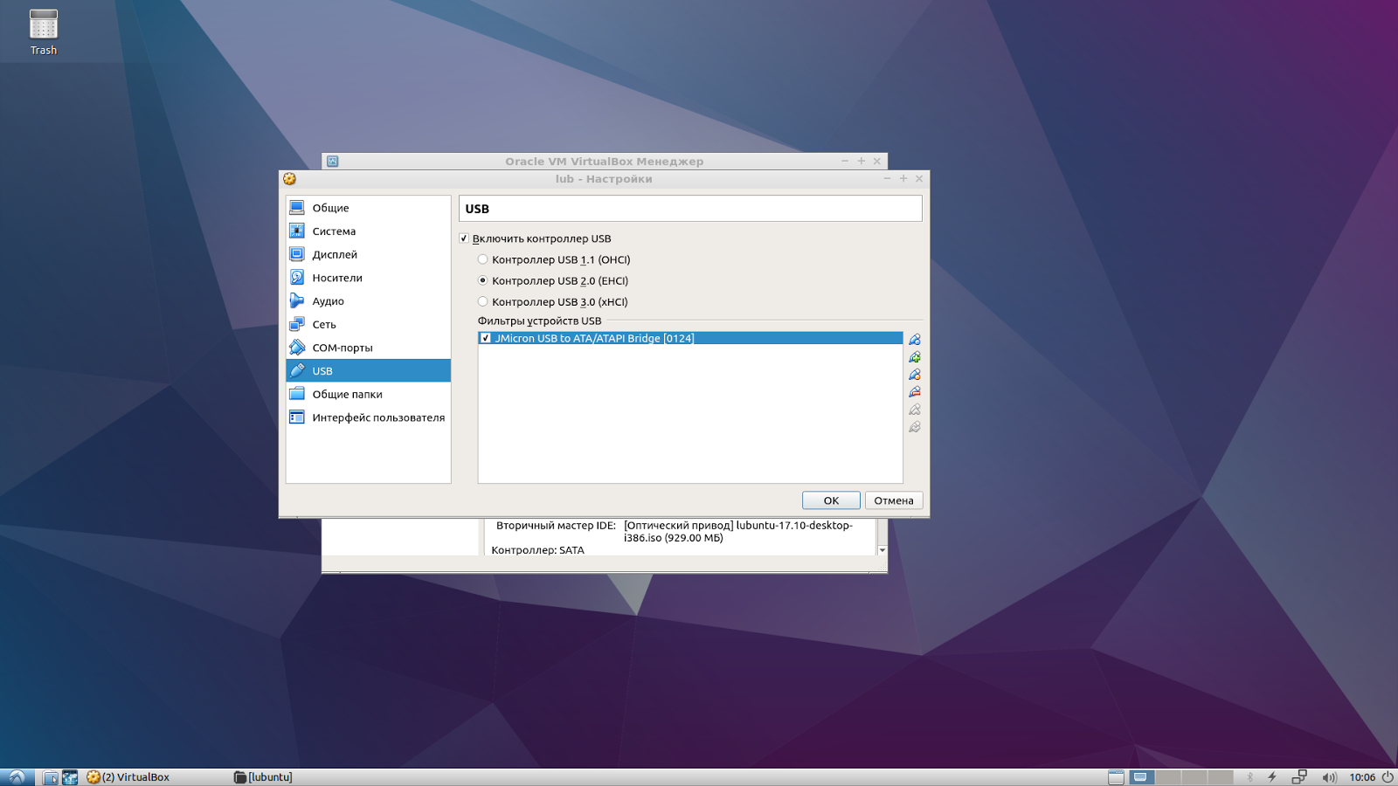The height and width of the screenshot is (786, 1398).
Task: Launch file manager from taskbar
Action: pyautogui.click(x=51, y=777)
